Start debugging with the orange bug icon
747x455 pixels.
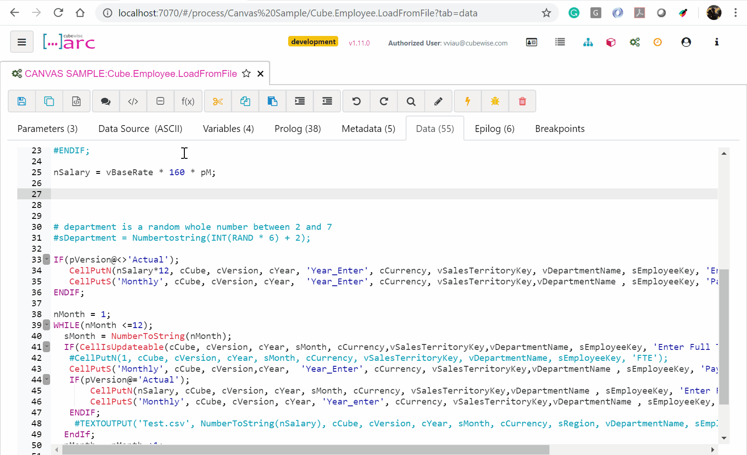pos(495,101)
